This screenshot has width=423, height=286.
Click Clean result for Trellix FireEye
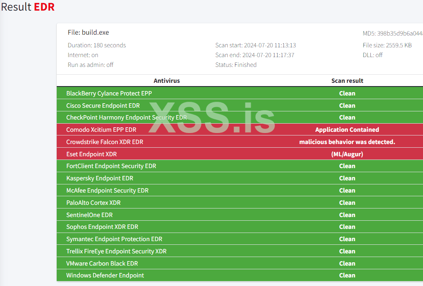tap(347, 251)
